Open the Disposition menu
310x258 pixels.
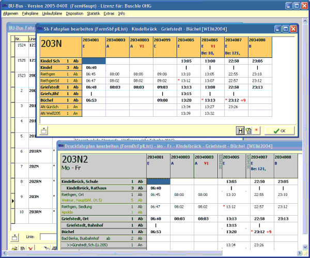coord(75,12)
